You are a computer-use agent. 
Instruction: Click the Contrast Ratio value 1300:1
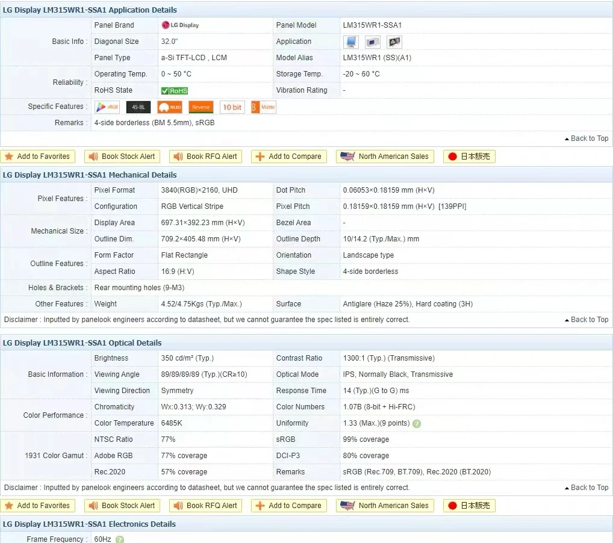[388, 358]
